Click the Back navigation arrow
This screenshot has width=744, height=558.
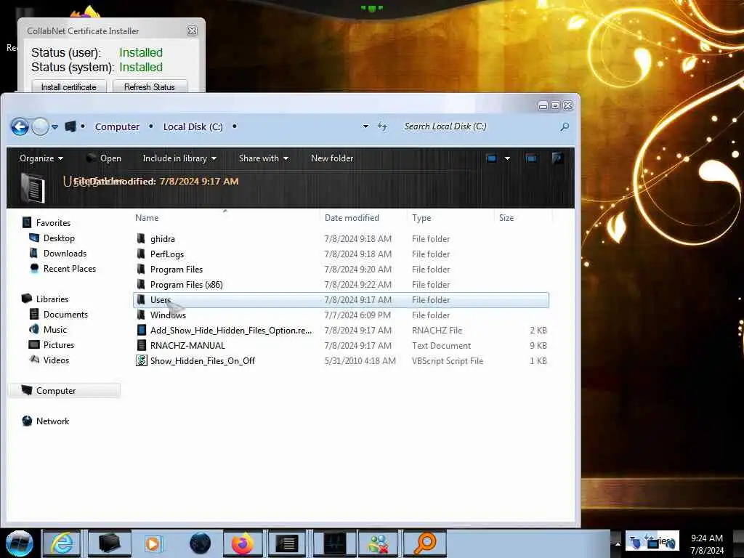click(20, 126)
